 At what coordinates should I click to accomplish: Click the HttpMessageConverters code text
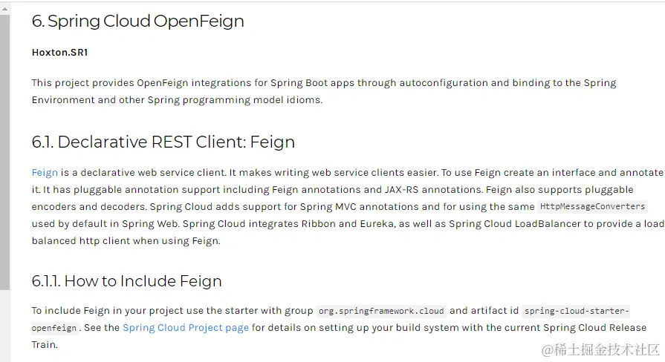[592, 207]
